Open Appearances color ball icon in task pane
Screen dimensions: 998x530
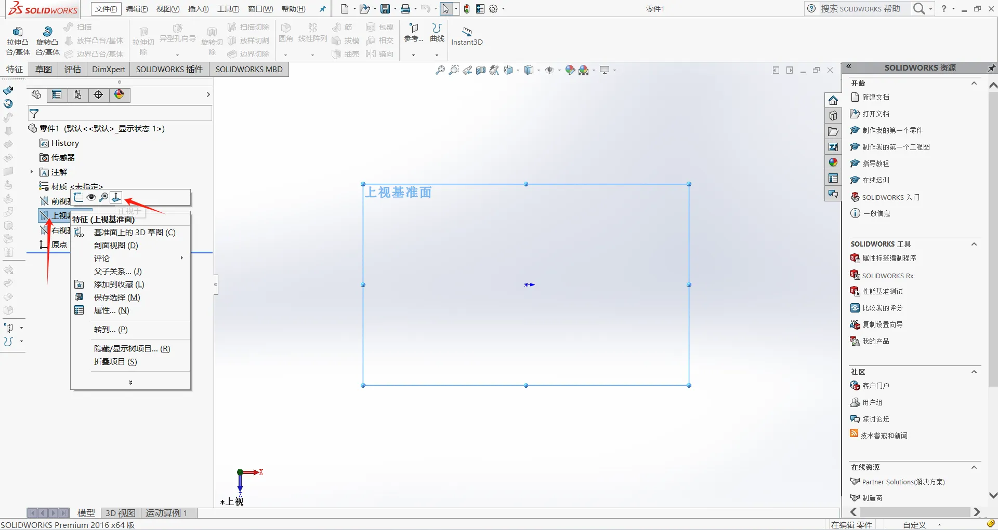pos(833,162)
